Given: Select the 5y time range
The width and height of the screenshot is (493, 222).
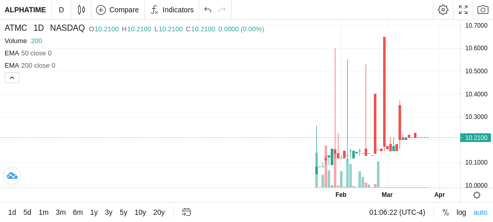Looking at the screenshot, I should pyautogui.click(x=123, y=213).
